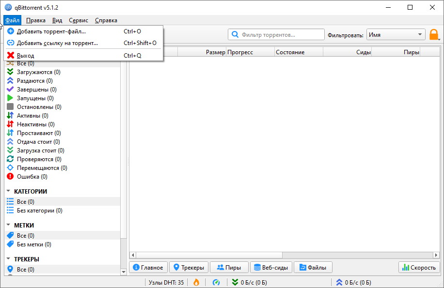Select Выход from the File menu
This screenshot has height=288, width=444.
tap(83, 55)
